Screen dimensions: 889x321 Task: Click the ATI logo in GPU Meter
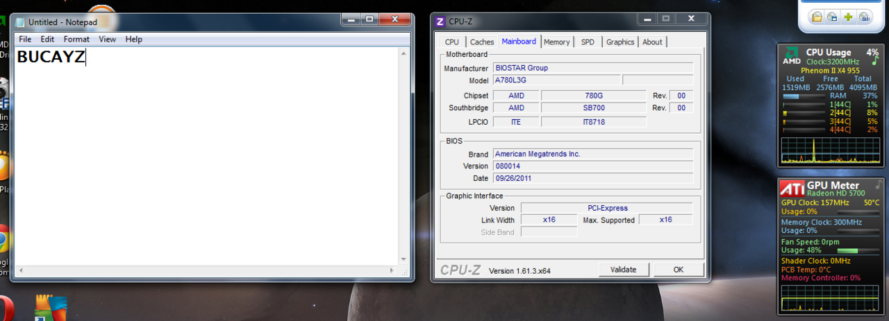(792, 189)
